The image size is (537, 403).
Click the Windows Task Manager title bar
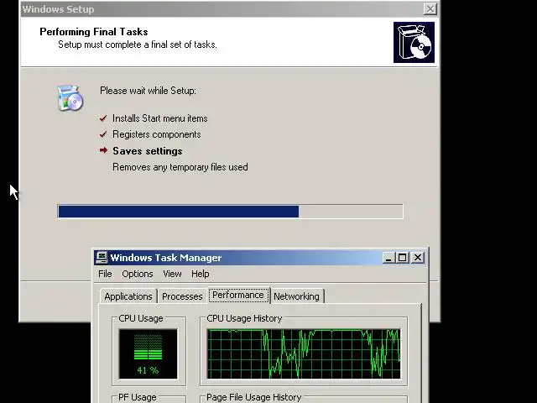tap(260, 258)
